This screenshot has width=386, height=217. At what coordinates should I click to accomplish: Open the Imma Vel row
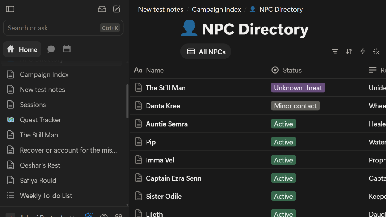click(160, 160)
